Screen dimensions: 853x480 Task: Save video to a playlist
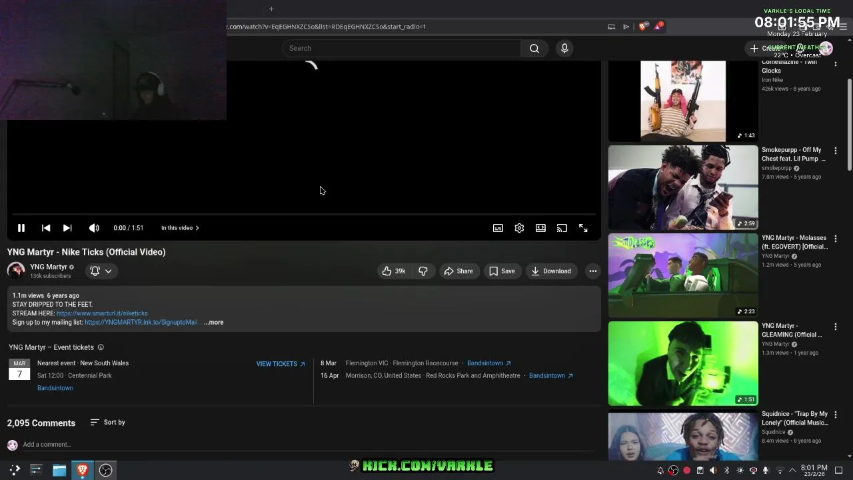pyautogui.click(x=502, y=271)
